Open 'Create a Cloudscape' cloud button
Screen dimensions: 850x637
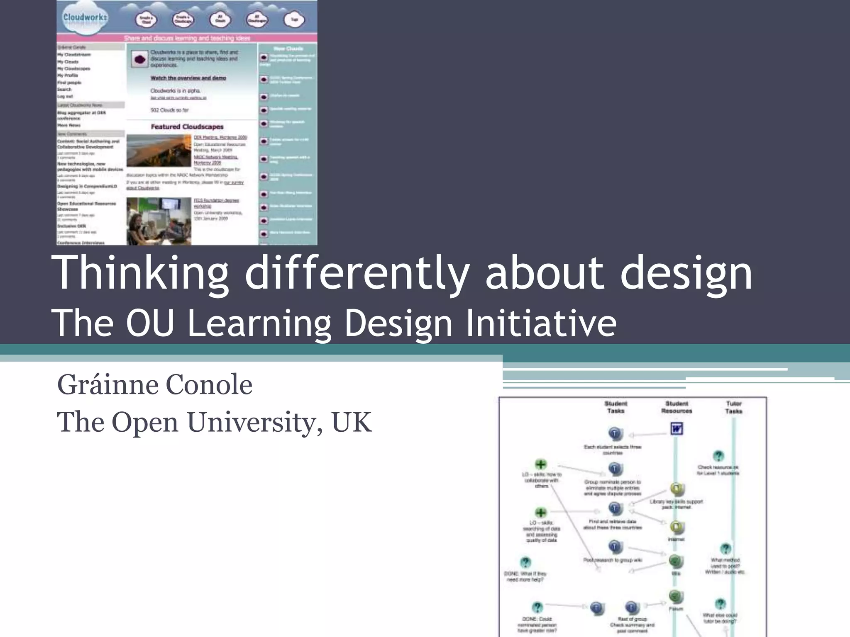pos(183,19)
